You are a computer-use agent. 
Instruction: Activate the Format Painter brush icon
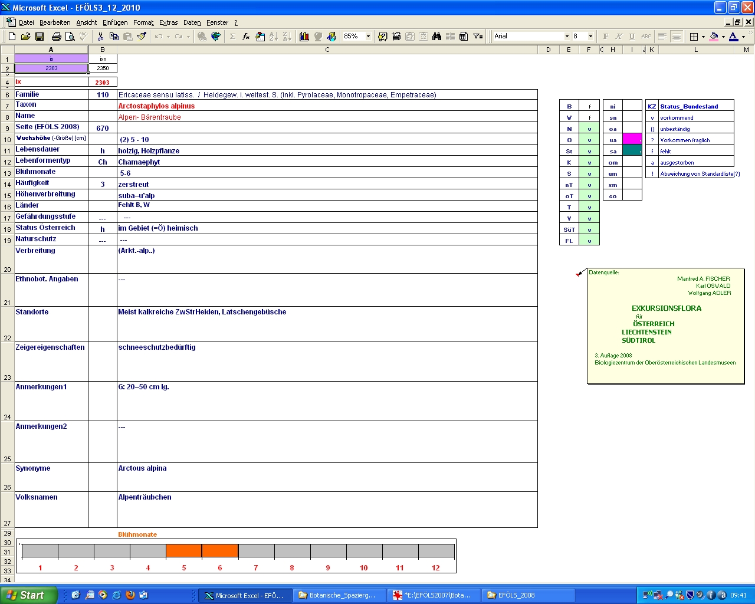142,37
